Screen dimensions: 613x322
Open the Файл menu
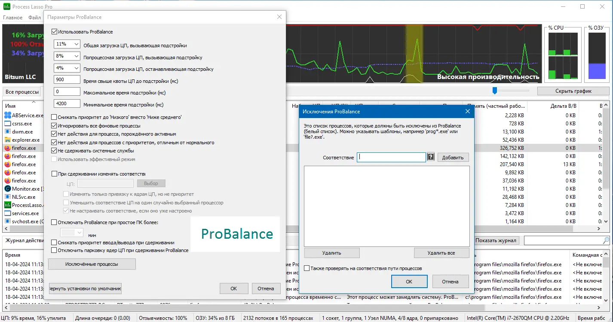tap(34, 18)
